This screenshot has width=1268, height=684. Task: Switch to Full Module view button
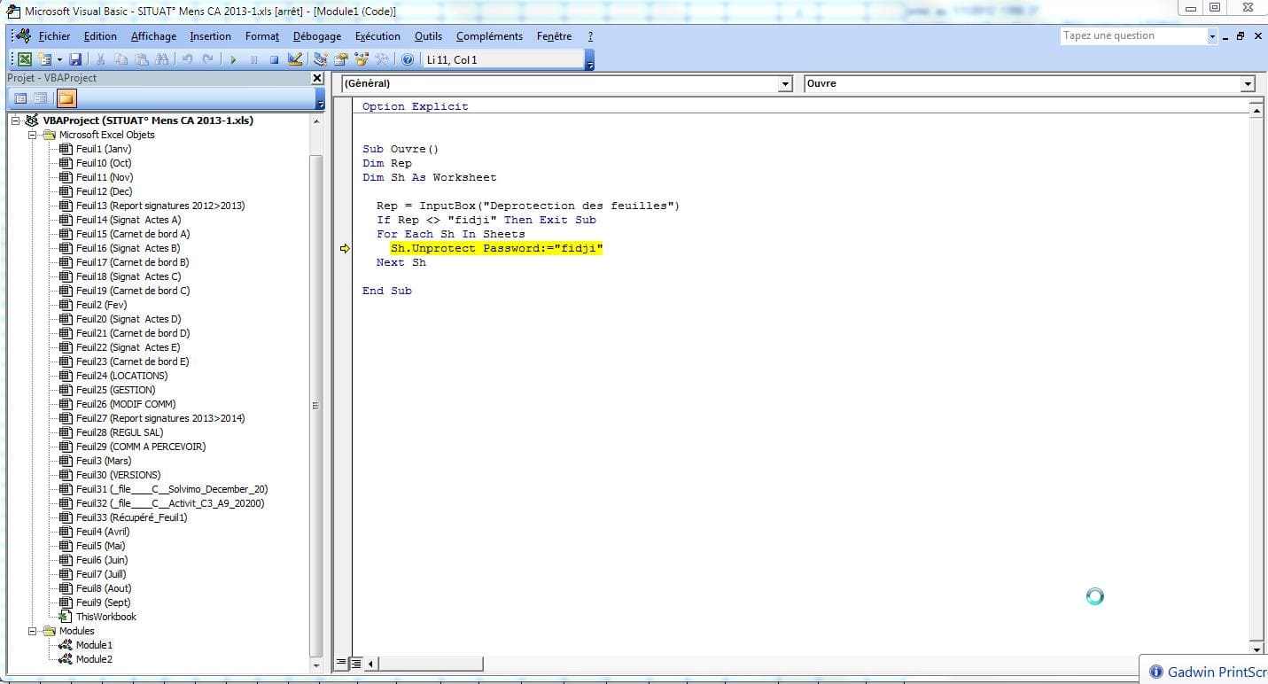[355, 663]
